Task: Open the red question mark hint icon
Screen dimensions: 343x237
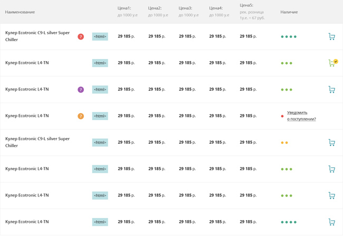Action: coord(81,37)
